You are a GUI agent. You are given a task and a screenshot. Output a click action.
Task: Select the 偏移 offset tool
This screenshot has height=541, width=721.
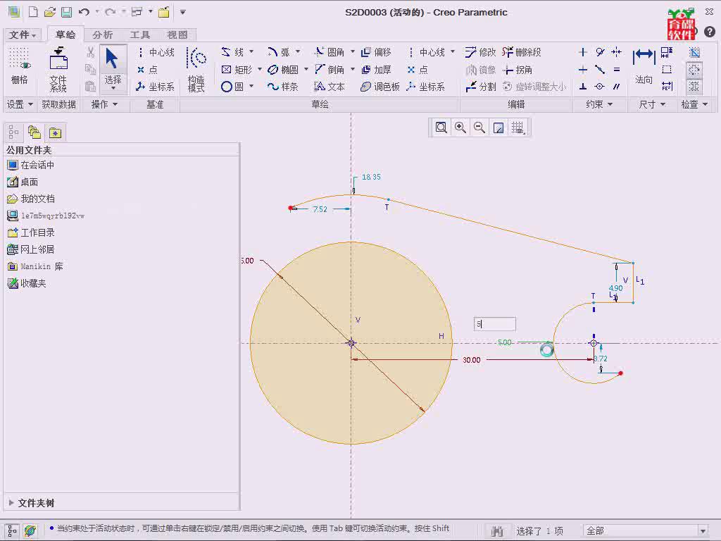(376, 52)
